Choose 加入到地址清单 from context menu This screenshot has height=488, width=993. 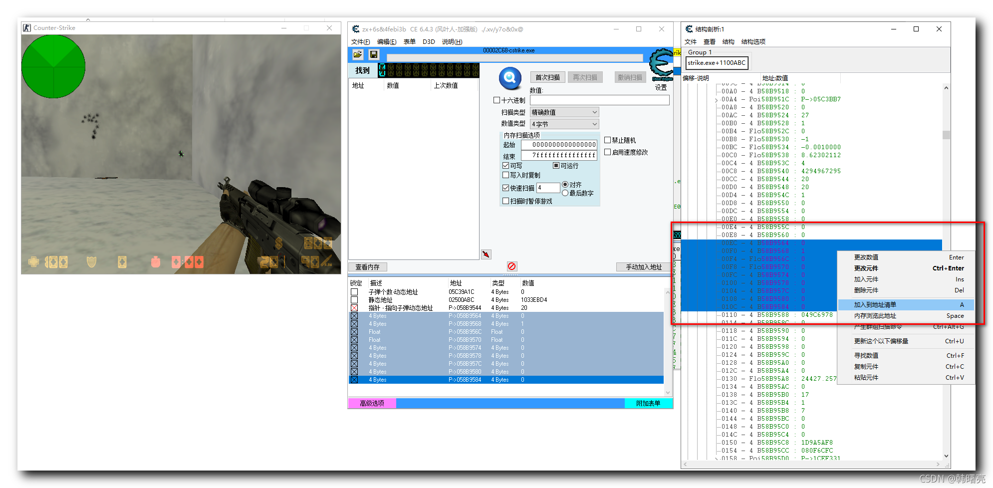point(905,305)
